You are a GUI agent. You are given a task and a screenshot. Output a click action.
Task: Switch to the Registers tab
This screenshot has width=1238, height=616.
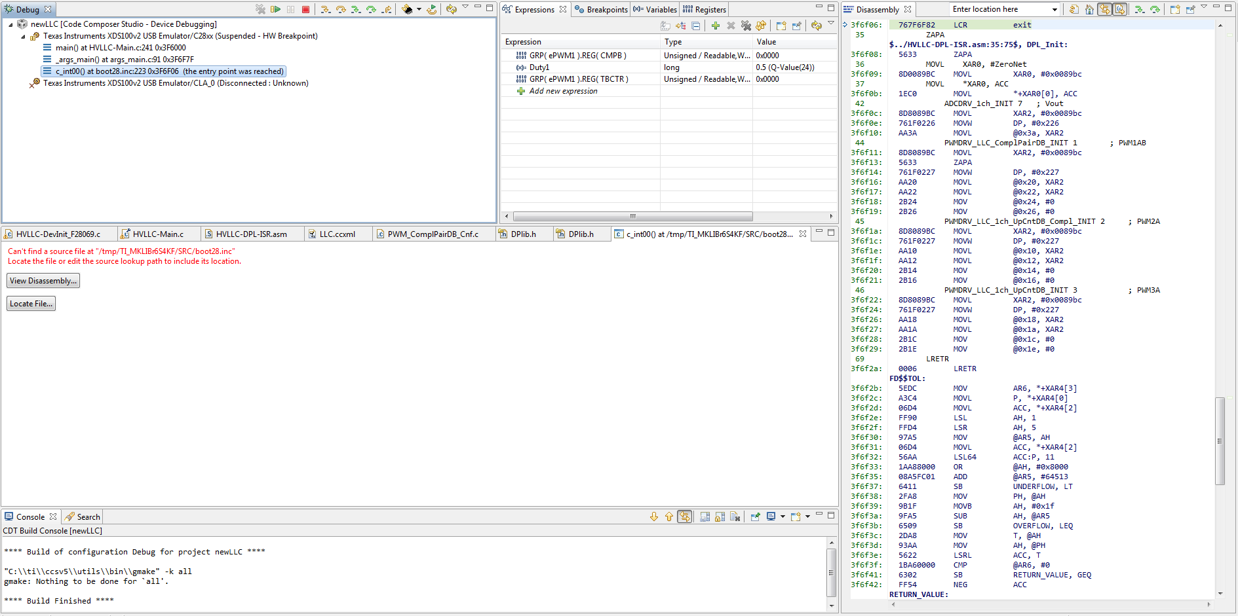point(705,9)
